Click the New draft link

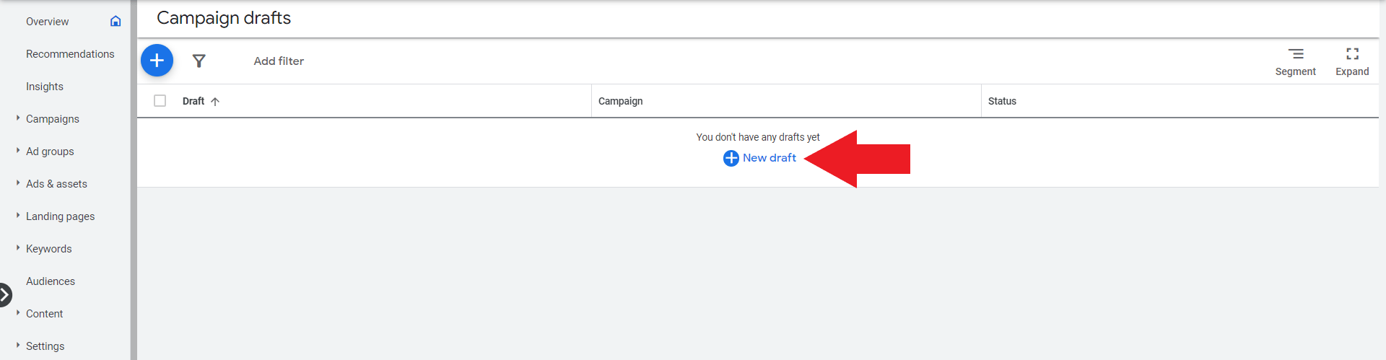point(770,158)
